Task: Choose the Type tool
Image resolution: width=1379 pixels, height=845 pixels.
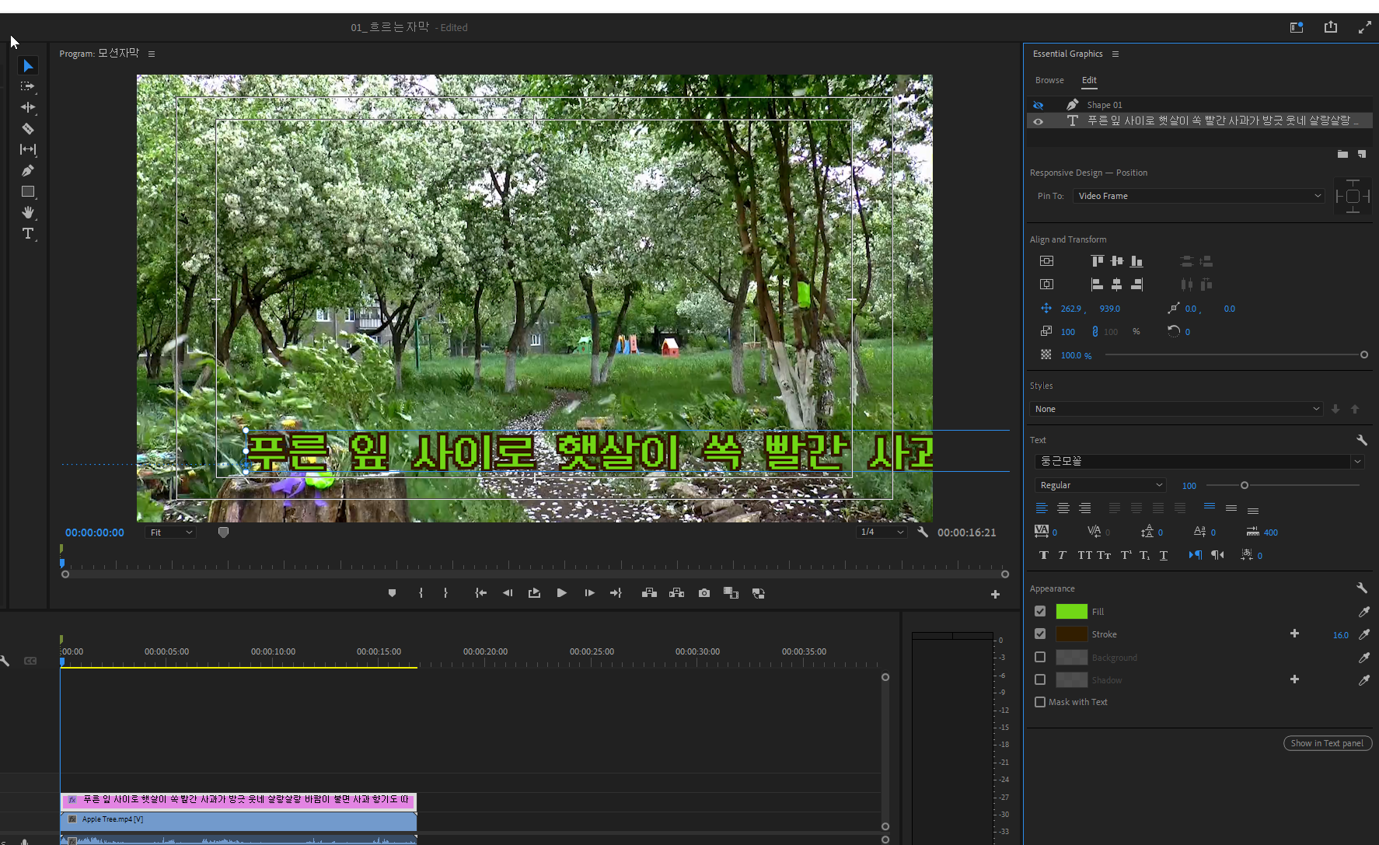Action: click(x=28, y=233)
